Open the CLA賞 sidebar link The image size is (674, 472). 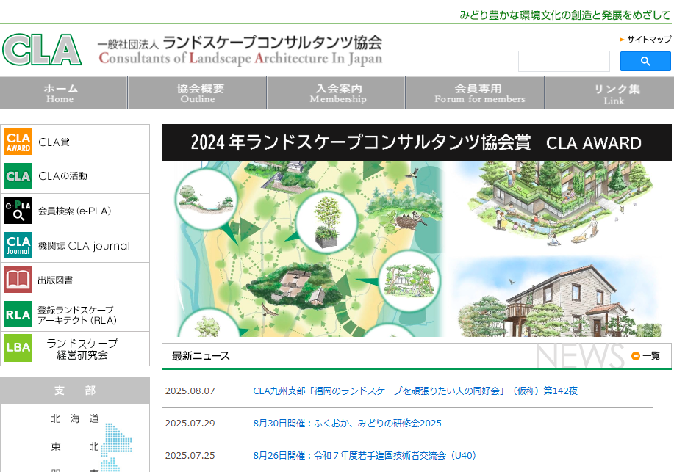[x=54, y=142]
